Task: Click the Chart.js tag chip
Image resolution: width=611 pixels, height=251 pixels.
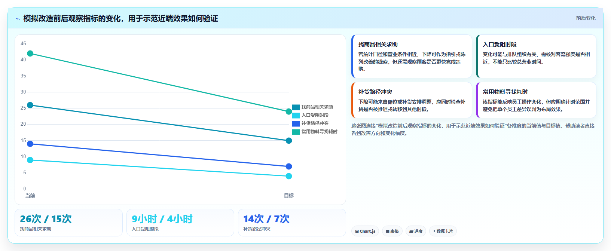Action: pos(365,231)
